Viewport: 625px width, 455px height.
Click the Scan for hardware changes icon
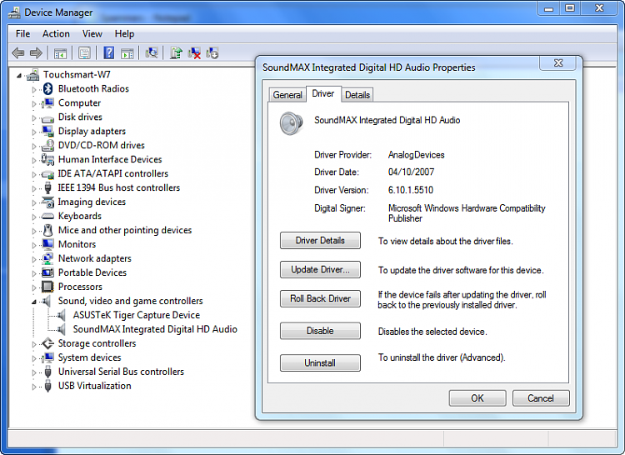point(152,53)
